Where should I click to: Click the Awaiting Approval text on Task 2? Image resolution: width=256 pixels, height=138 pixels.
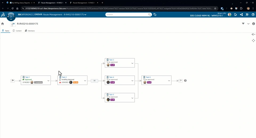click(x=68, y=79)
